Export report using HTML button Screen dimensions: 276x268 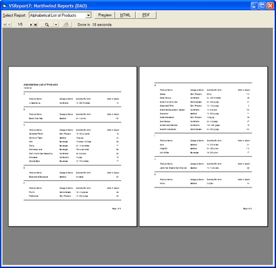(125, 15)
